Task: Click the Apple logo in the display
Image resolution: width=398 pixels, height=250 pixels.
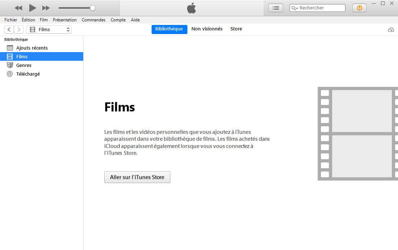Action: coord(192,8)
